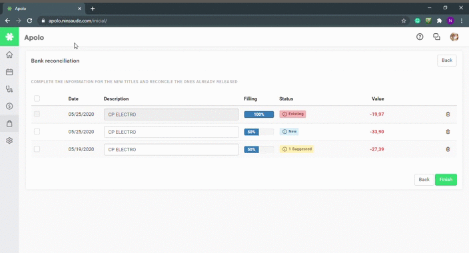Open the Home sidebar icon
The image size is (469, 253).
point(9,55)
